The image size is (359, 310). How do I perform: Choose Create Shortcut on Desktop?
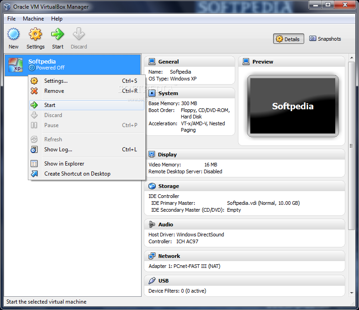[77, 174]
